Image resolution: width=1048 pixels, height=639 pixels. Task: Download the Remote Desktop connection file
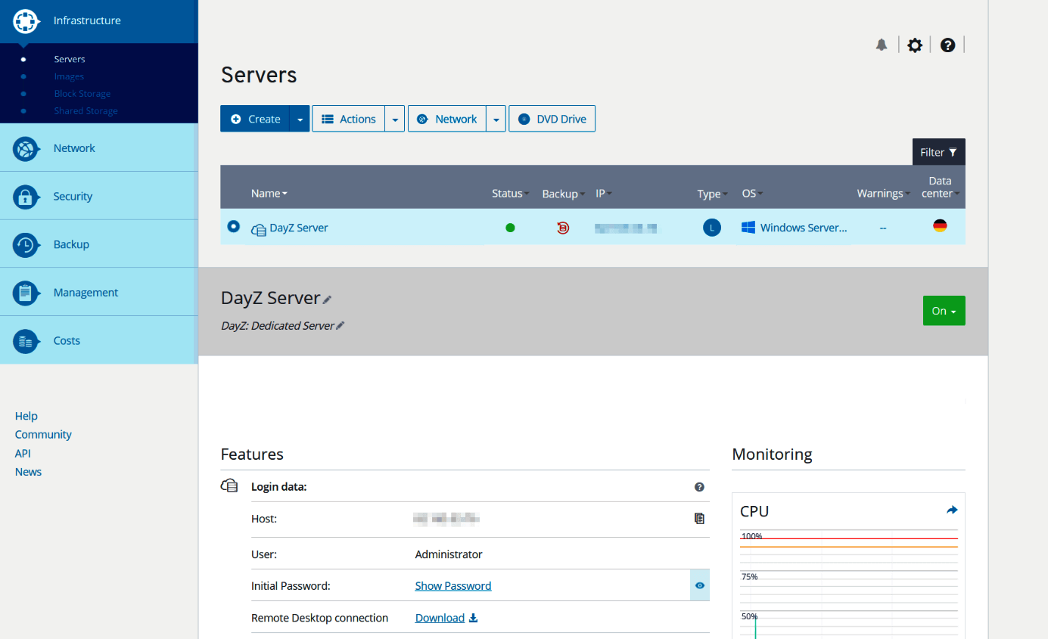tap(446, 617)
